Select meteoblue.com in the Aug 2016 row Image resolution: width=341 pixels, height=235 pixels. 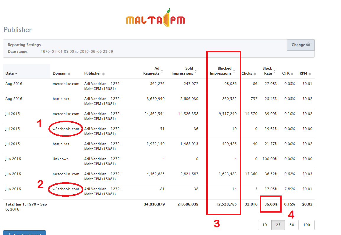click(66, 84)
